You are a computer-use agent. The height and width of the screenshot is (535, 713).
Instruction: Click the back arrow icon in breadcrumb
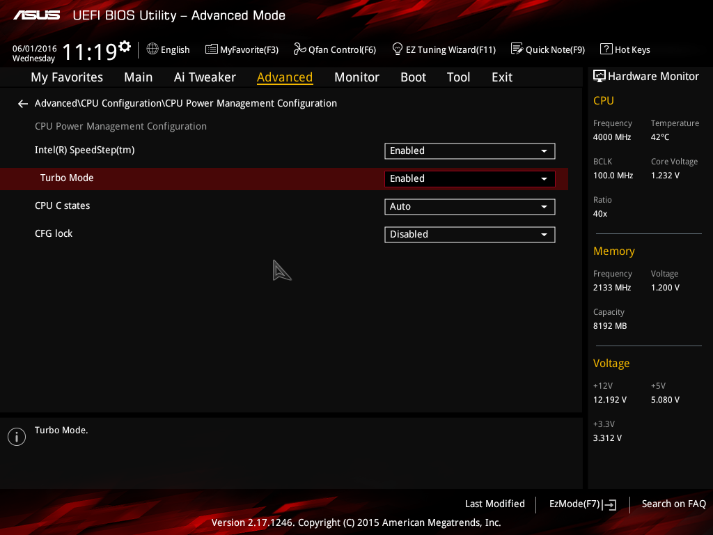pyautogui.click(x=23, y=104)
